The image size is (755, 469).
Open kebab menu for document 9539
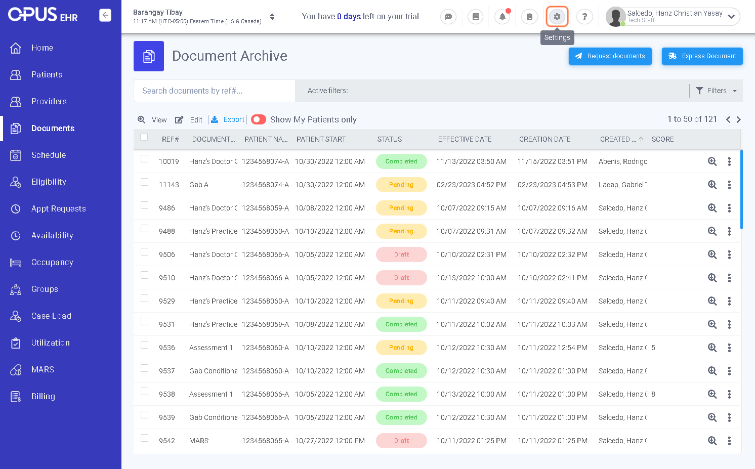pos(729,417)
